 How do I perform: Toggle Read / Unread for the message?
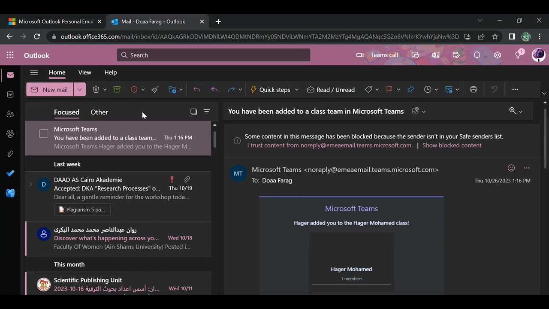click(331, 89)
